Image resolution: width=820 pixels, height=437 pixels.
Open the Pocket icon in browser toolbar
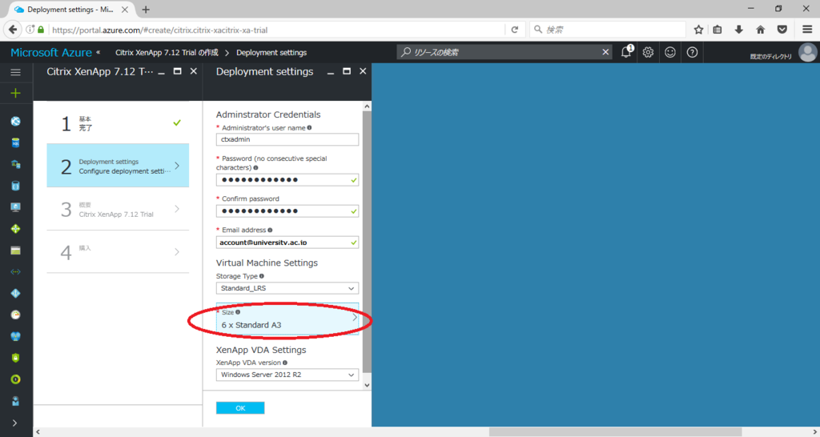pos(782,30)
